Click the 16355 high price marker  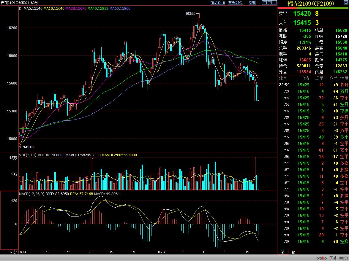pos(190,14)
